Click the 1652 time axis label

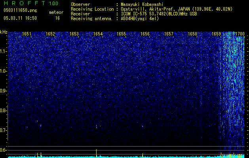(x=50, y=34)
